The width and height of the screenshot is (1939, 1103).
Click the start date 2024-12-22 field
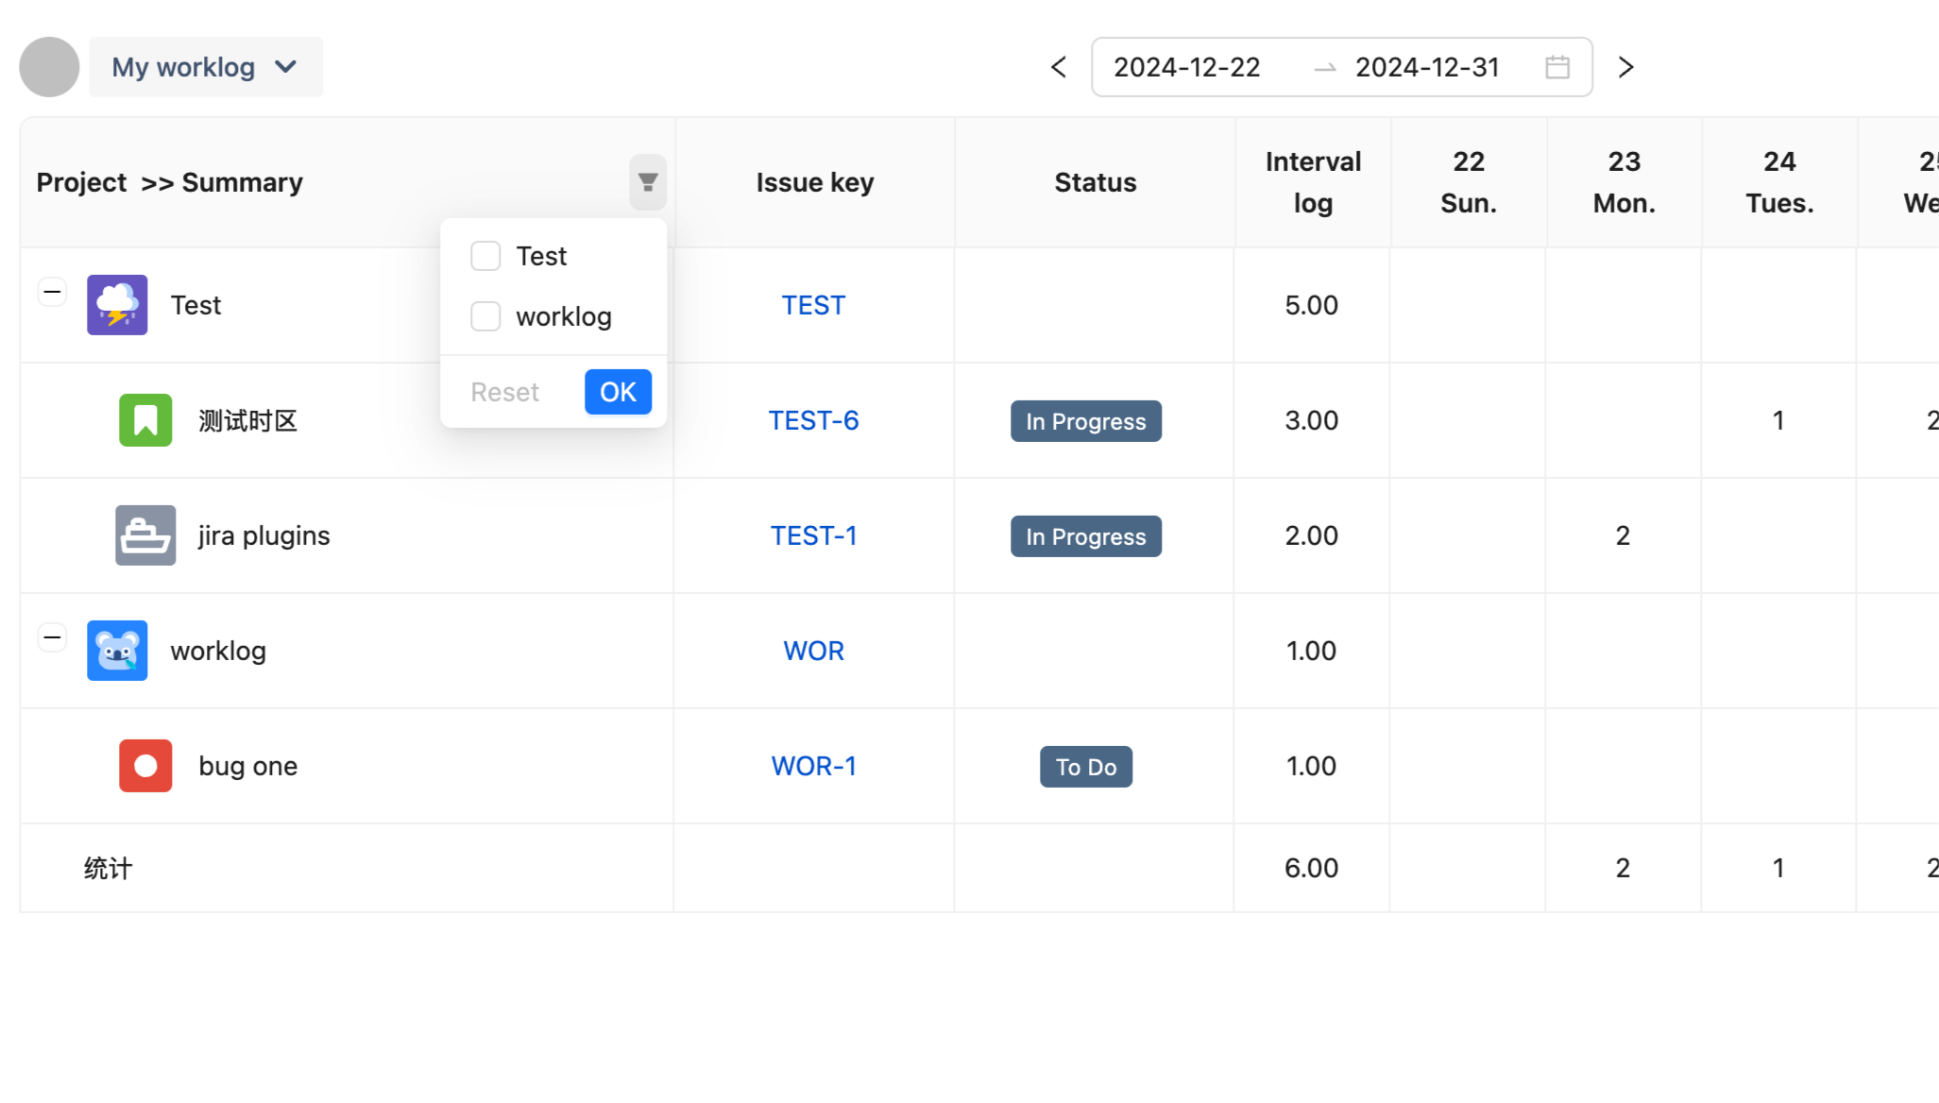[x=1186, y=67]
